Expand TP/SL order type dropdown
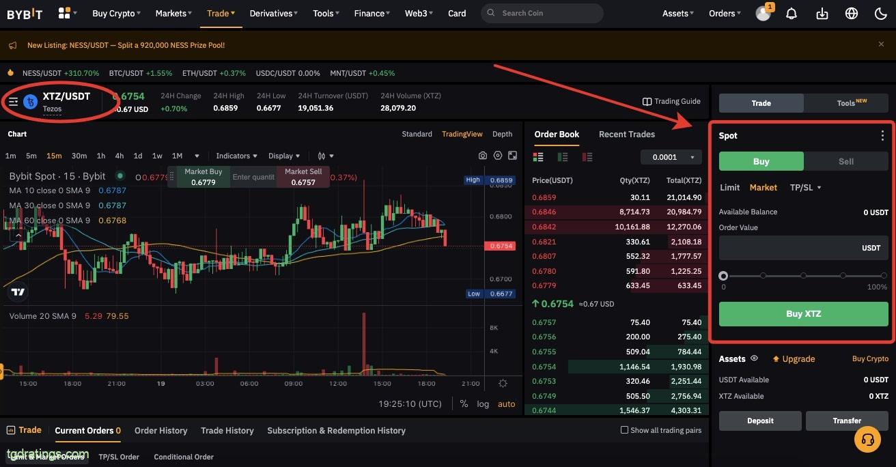The image size is (896, 467). tap(805, 187)
